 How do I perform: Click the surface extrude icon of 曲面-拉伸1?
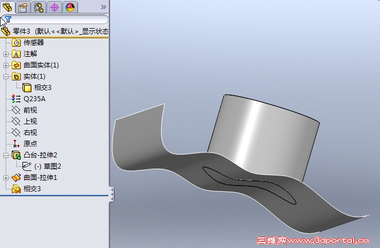click(16, 178)
